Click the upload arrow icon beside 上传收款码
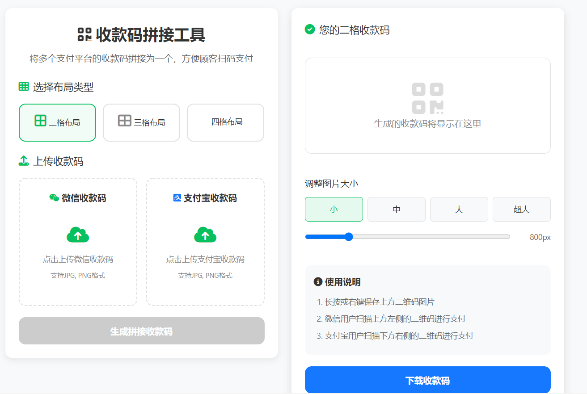 coord(24,161)
